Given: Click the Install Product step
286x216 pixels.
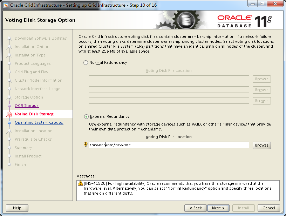Looking at the screenshot, I should click(28, 156).
